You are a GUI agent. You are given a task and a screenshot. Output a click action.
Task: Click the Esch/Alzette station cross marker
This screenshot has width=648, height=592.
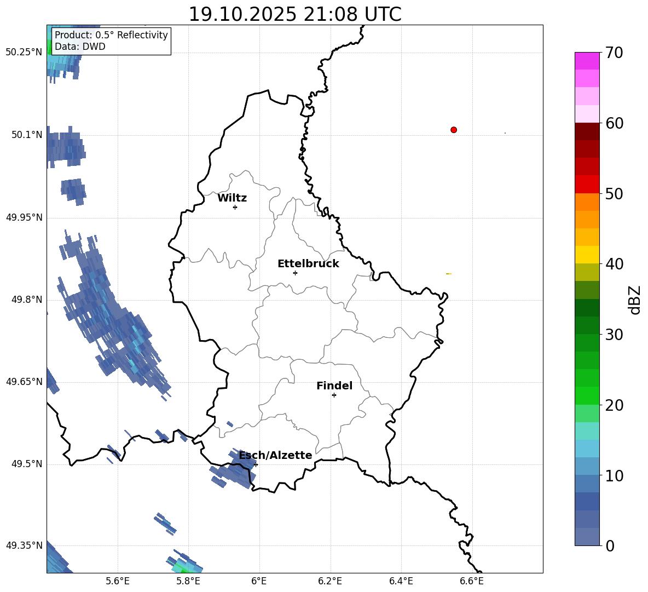256,464
